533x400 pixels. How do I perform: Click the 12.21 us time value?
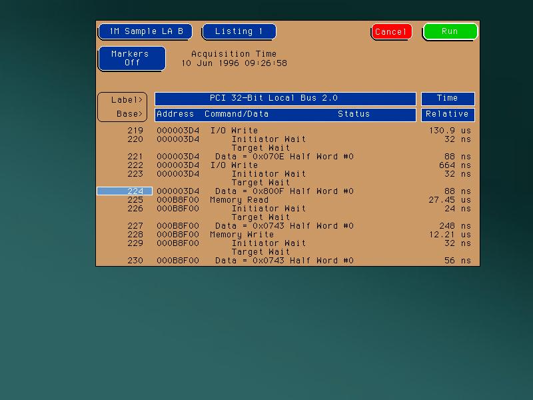tap(450, 235)
